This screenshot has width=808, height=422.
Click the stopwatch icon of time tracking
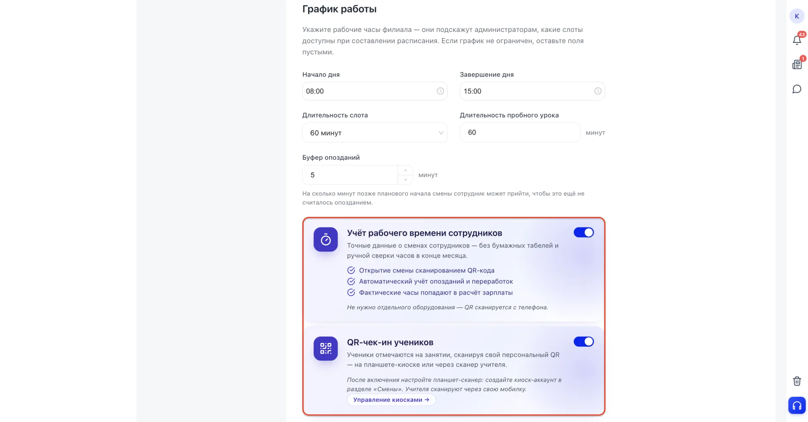pyautogui.click(x=326, y=240)
